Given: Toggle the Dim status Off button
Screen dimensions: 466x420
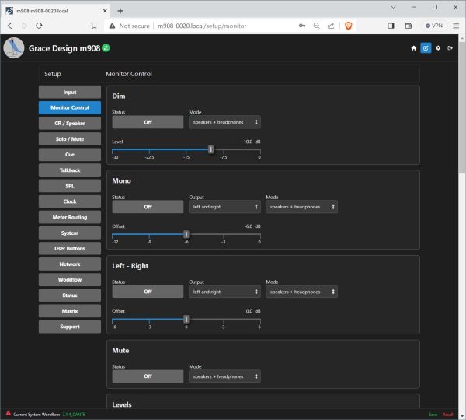Looking at the screenshot, I should pos(148,122).
